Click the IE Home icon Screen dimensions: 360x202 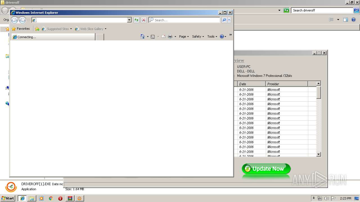(x=143, y=36)
